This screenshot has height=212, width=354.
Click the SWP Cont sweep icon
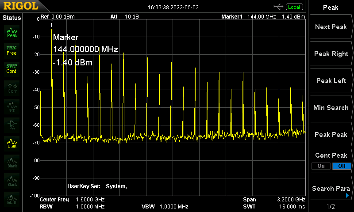click(12, 68)
